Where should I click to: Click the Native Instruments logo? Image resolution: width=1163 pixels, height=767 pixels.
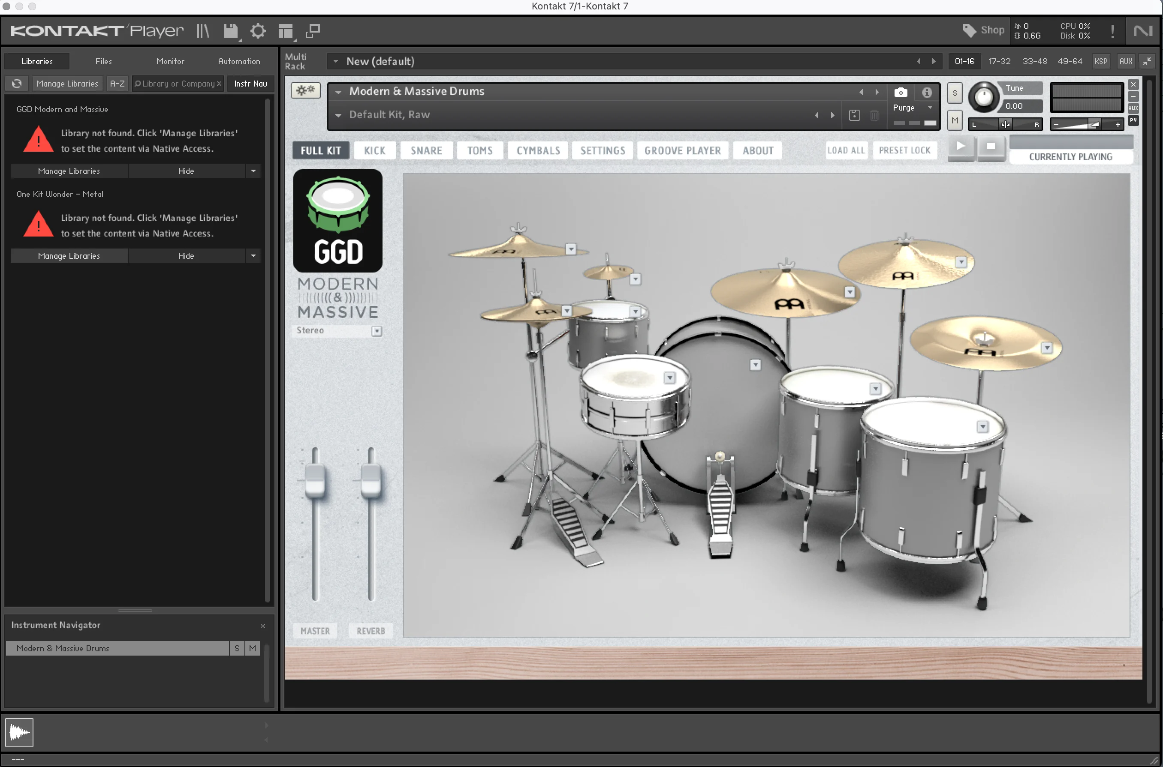click(1143, 31)
